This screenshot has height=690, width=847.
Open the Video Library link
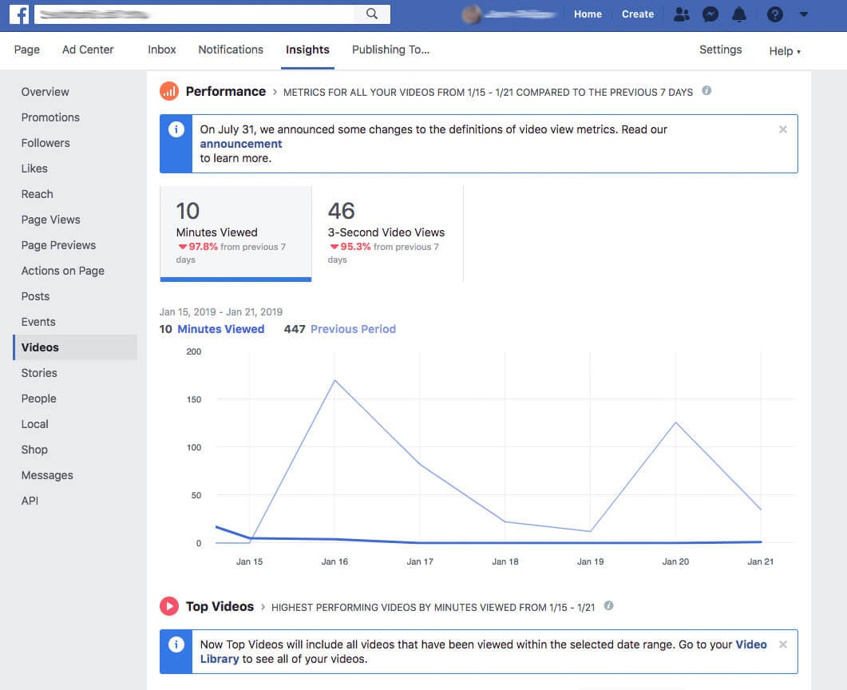[x=751, y=644]
